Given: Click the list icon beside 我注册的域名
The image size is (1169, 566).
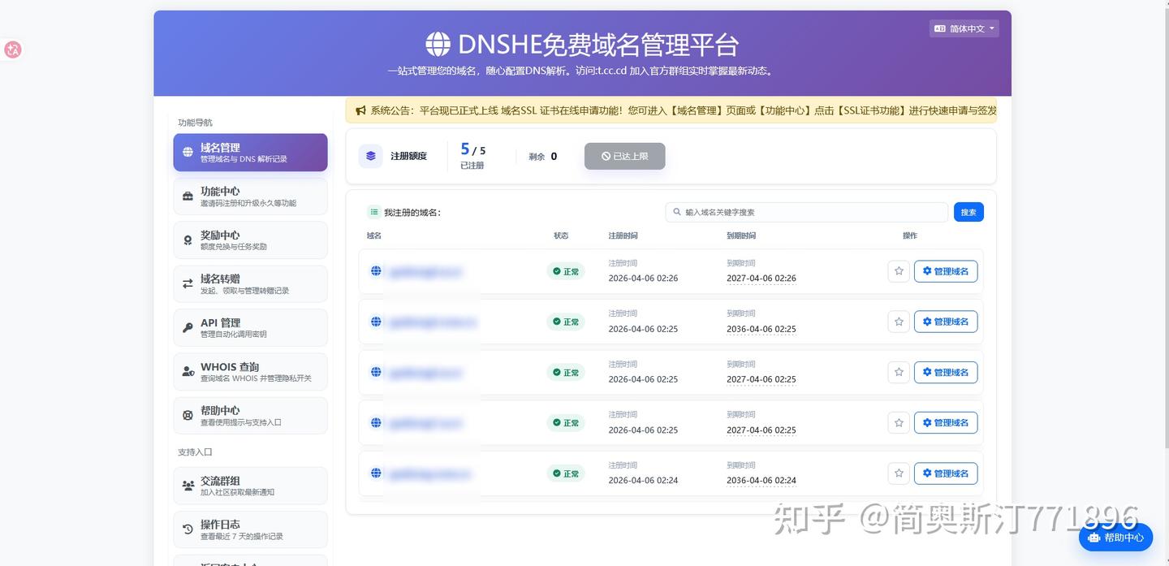Looking at the screenshot, I should pyautogui.click(x=374, y=212).
